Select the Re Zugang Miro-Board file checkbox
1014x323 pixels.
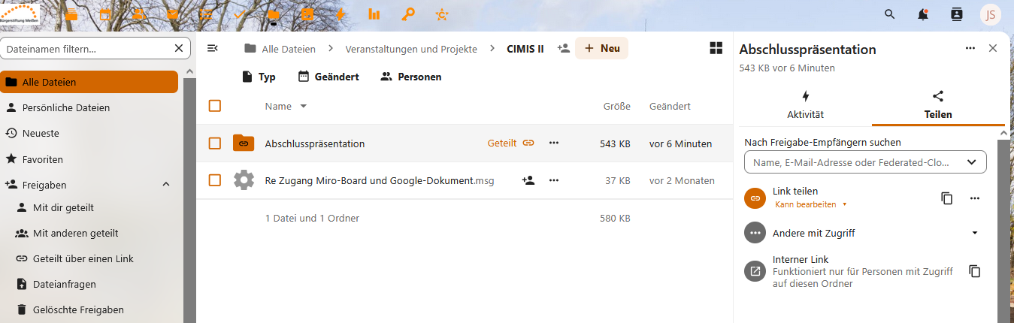[215, 180]
